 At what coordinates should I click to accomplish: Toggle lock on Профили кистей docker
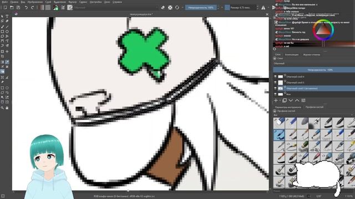point(275,111)
